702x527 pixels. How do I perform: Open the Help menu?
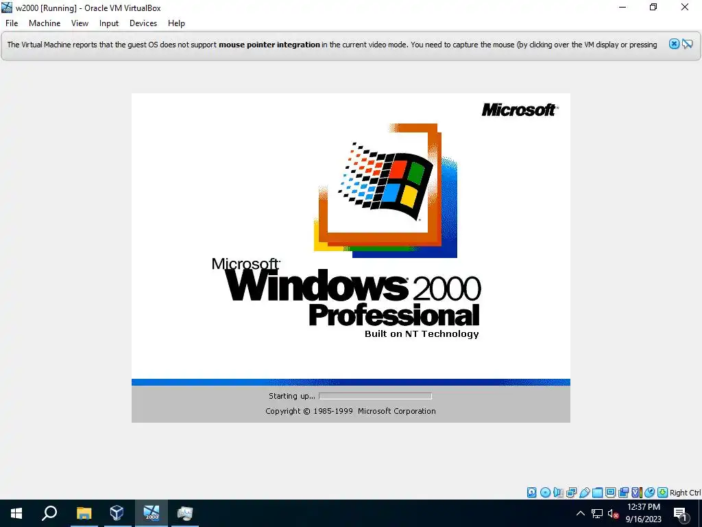tap(176, 23)
